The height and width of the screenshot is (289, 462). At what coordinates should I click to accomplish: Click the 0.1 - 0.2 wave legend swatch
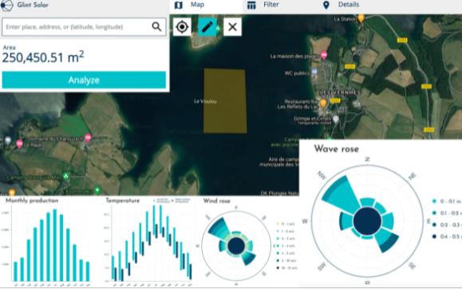pos(434,213)
